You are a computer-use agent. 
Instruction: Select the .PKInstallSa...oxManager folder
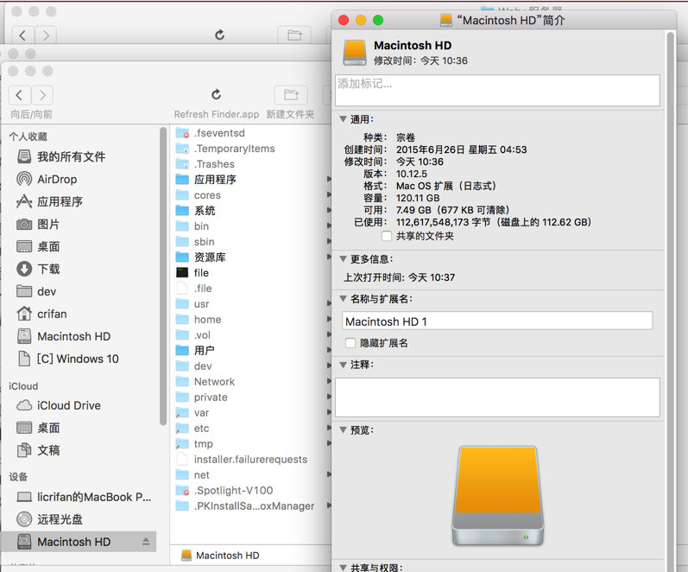click(245, 505)
